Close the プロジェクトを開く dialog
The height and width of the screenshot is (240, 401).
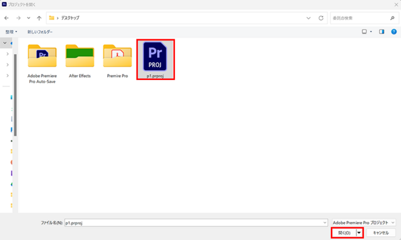pyautogui.click(x=396, y=4)
